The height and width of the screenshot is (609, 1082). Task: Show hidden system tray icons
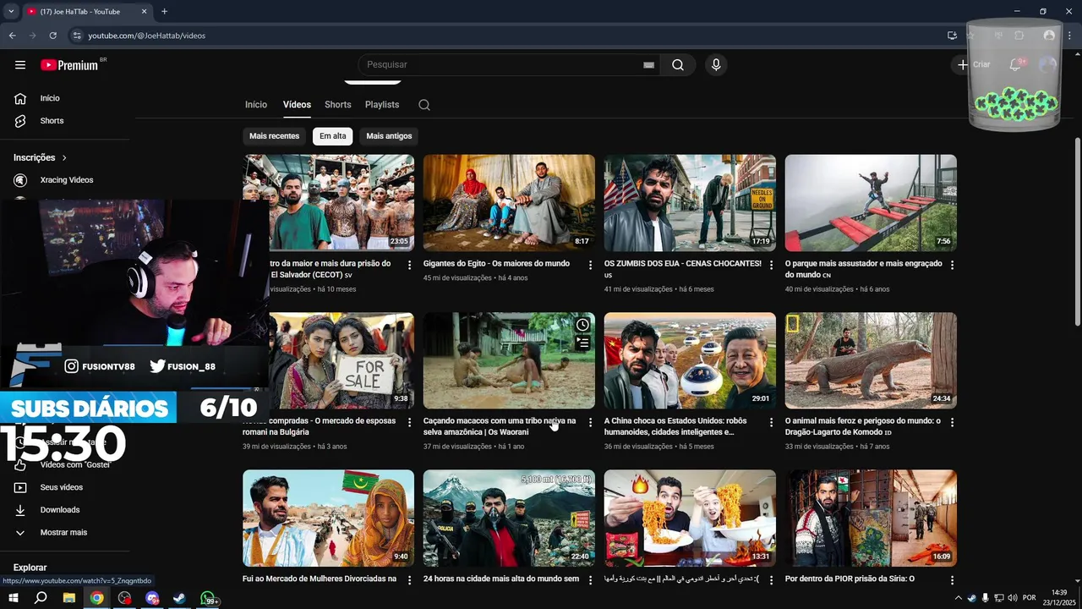click(958, 598)
